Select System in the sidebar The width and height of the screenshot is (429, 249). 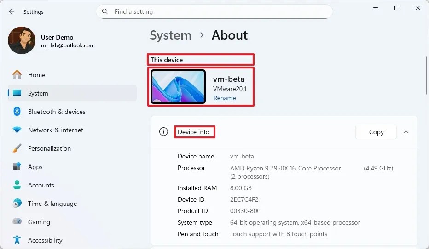tap(72, 93)
